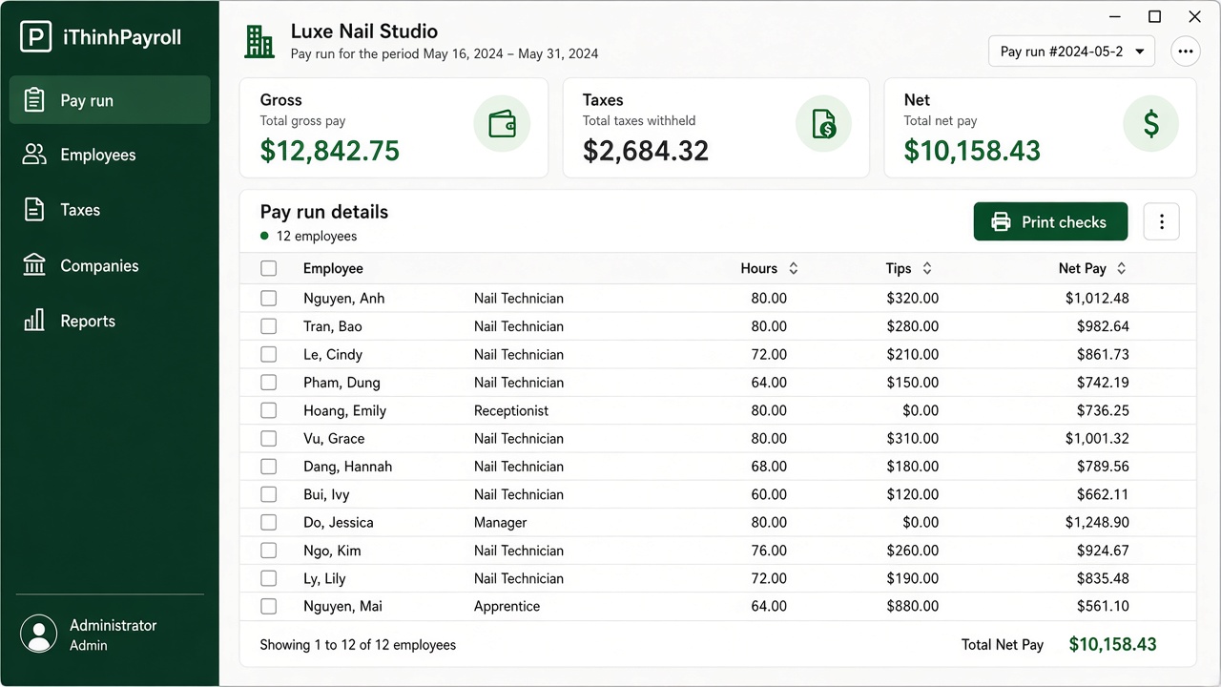The height and width of the screenshot is (687, 1221).
Task: Click the Administrator avatar icon
Action: 39,635
